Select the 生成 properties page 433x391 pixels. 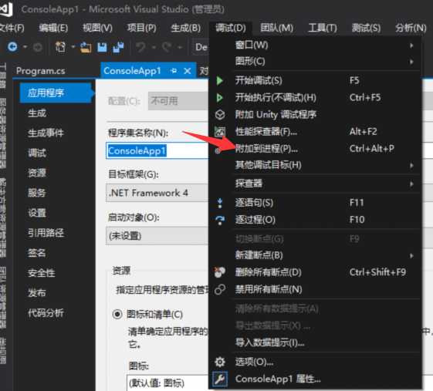pos(37,113)
